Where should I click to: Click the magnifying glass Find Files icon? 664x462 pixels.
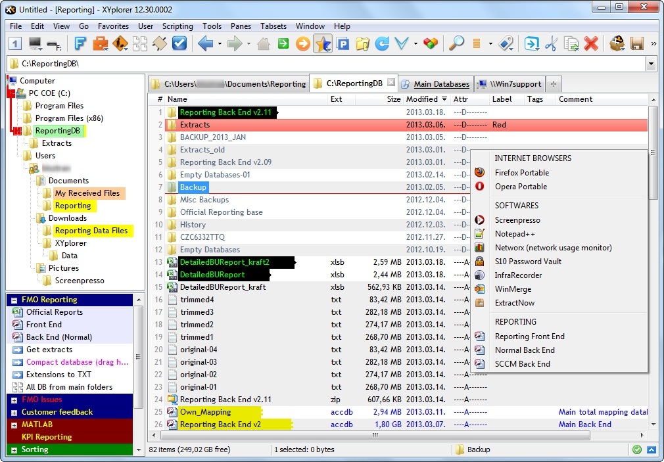tap(456, 44)
